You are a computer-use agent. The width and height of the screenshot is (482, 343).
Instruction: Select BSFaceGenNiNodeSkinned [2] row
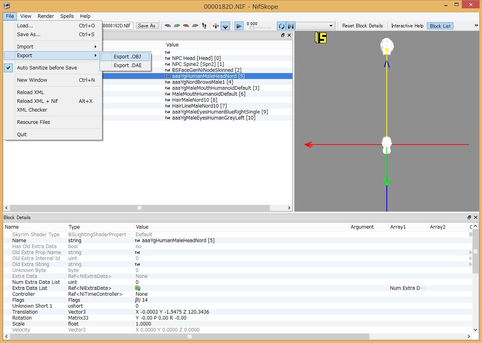pos(207,70)
